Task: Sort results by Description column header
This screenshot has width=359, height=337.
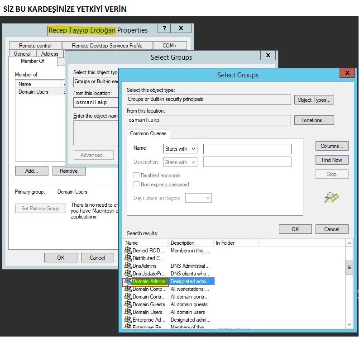Action: point(191,243)
